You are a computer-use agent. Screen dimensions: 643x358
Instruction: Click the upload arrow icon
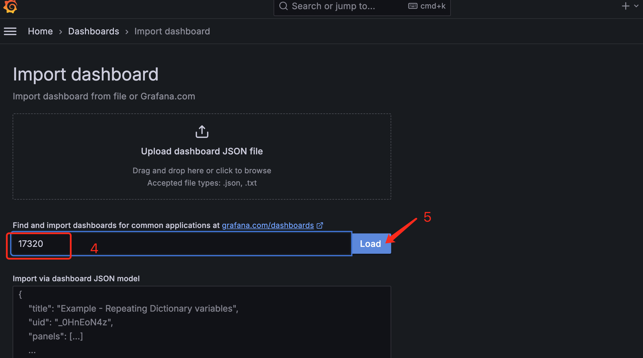(202, 132)
